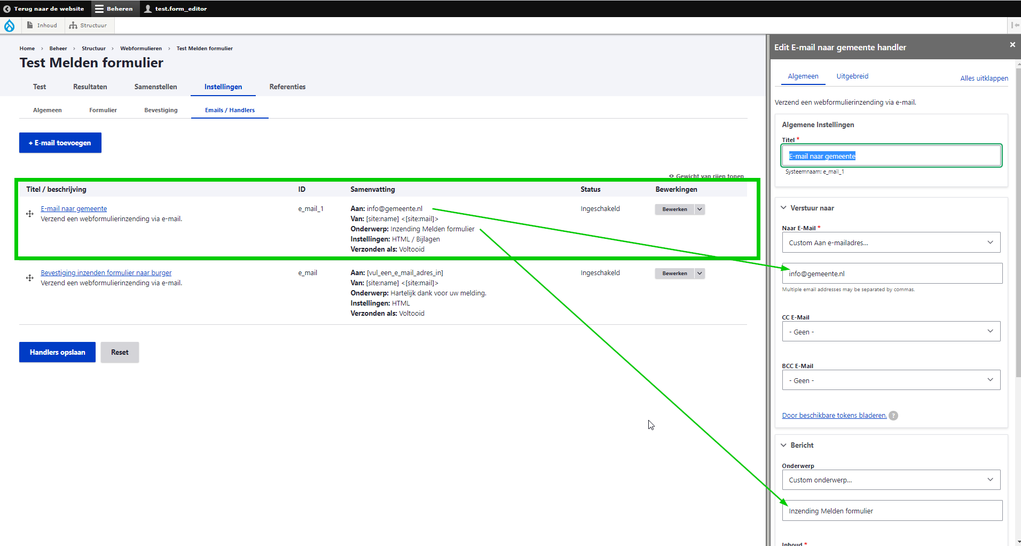Screen dimensions: 1021x546
Task: Switch to the Uitgebreid tab
Action: click(852, 76)
